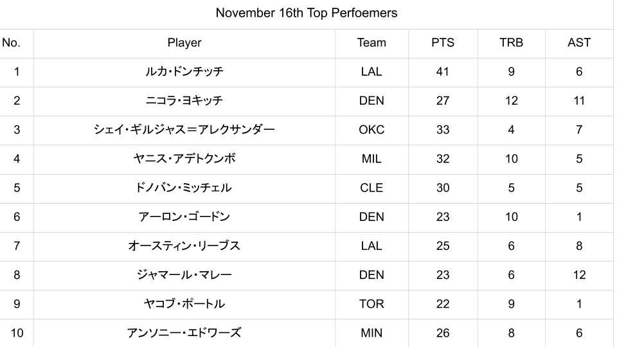Click シェイ・ギルジャス＝アレクサンダー cell
The image size is (617, 347).
[184, 130]
